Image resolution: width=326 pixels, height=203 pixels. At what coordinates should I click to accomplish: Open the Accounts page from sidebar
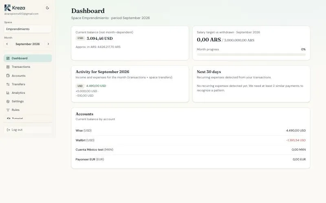28,76
